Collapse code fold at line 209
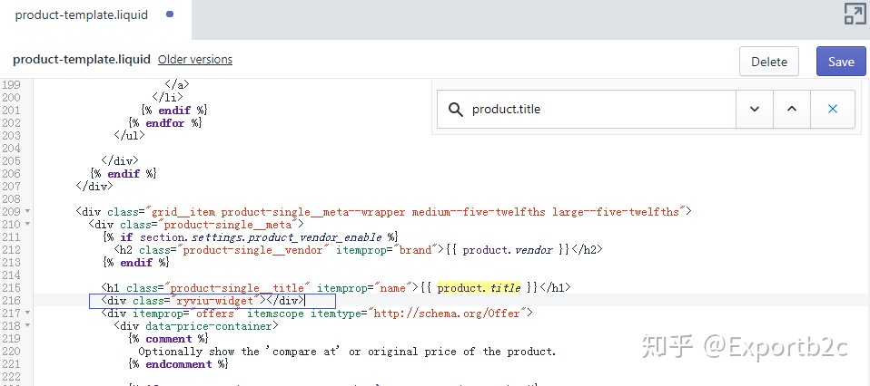The height and width of the screenshot is (386, 870). click(27, 211)
